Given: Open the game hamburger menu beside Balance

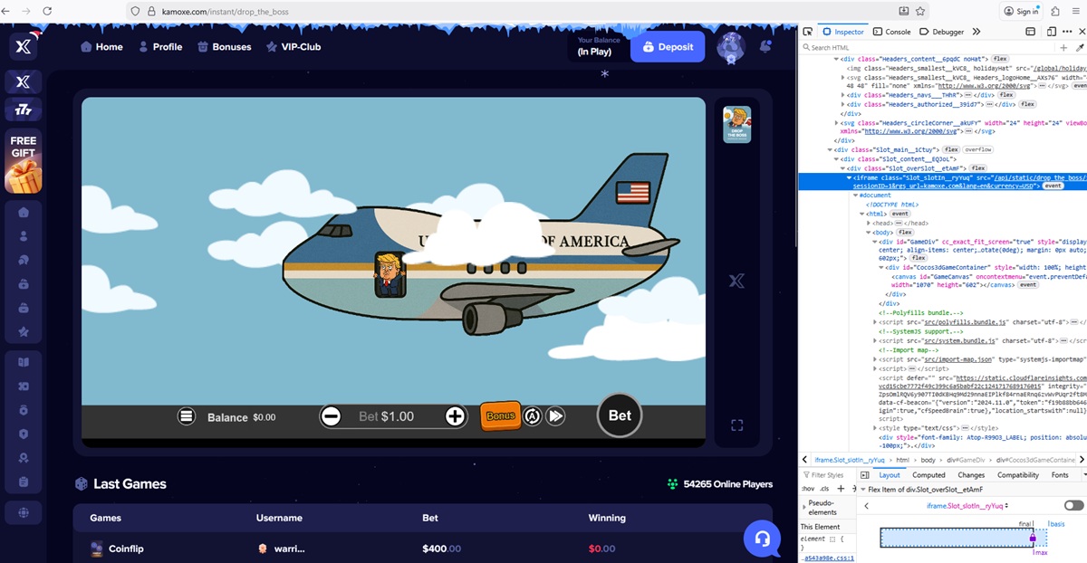Looking at the screenshot, I should (186, 416).
